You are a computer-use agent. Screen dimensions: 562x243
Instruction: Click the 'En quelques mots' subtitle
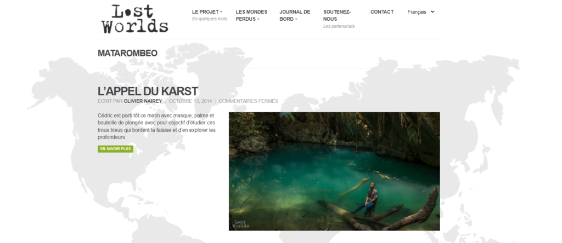[210, 19]
